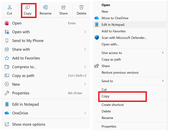
Task: Expand the Give access to submenu arrow
Action: (x=163, y=53)
